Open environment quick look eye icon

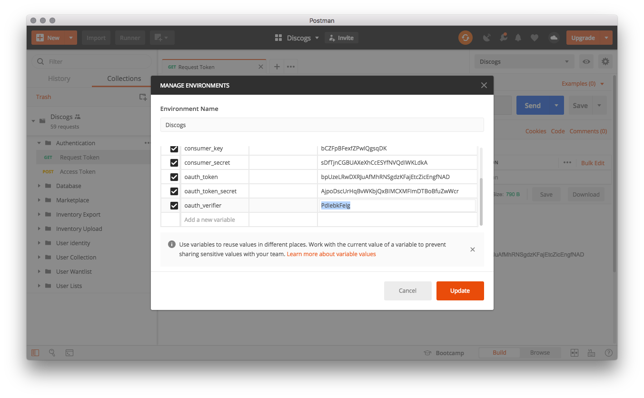(x=586, y=61)
